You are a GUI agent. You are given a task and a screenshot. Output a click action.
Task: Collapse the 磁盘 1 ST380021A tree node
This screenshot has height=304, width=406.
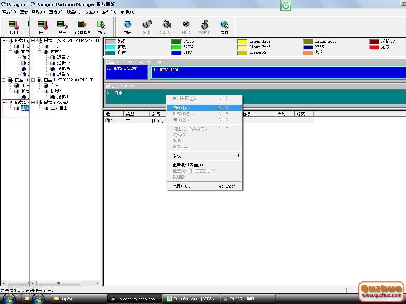tap(33, 80)
